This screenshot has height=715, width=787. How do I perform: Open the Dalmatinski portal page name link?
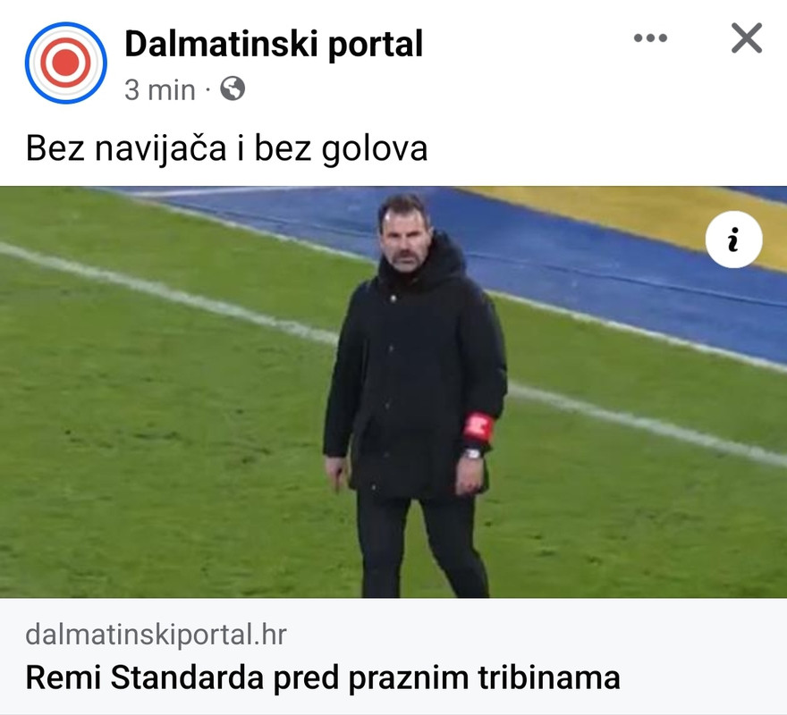[x=274, y=44]
